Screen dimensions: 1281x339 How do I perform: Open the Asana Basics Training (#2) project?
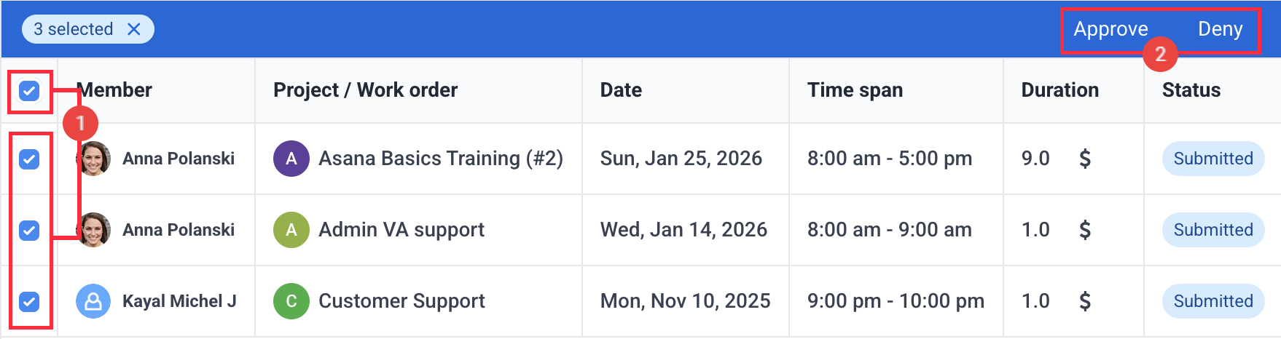pyautogui.click(x=440, y=159)
